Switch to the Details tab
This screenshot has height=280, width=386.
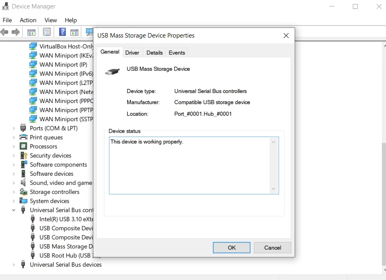click(154, 53)
